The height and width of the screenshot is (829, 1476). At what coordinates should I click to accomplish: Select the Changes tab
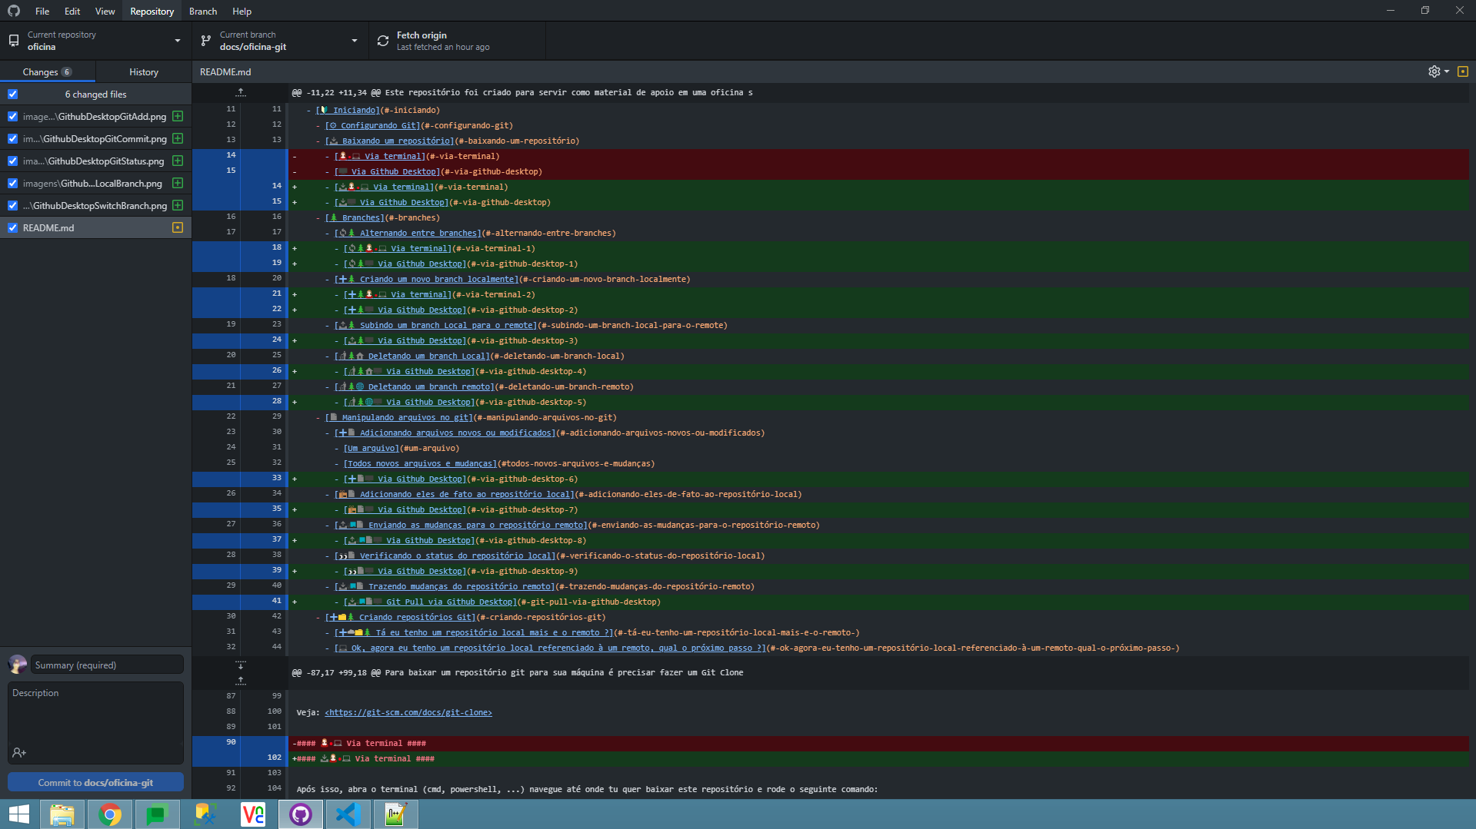(x=48, y=71)
